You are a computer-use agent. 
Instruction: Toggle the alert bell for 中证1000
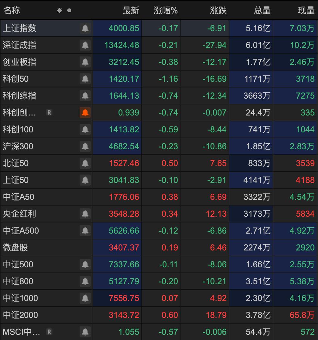85,298
